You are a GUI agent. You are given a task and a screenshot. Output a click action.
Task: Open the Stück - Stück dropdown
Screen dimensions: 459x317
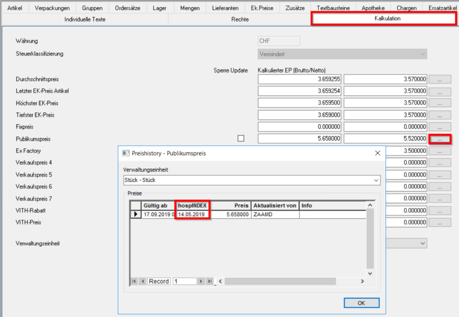pyautogui.click(x=376, y=180)
